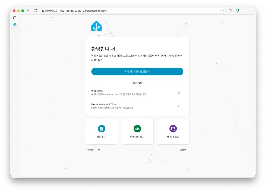Reload the onboarding page
The width and height of the screenshot is (266, 192).
[35, 11]
